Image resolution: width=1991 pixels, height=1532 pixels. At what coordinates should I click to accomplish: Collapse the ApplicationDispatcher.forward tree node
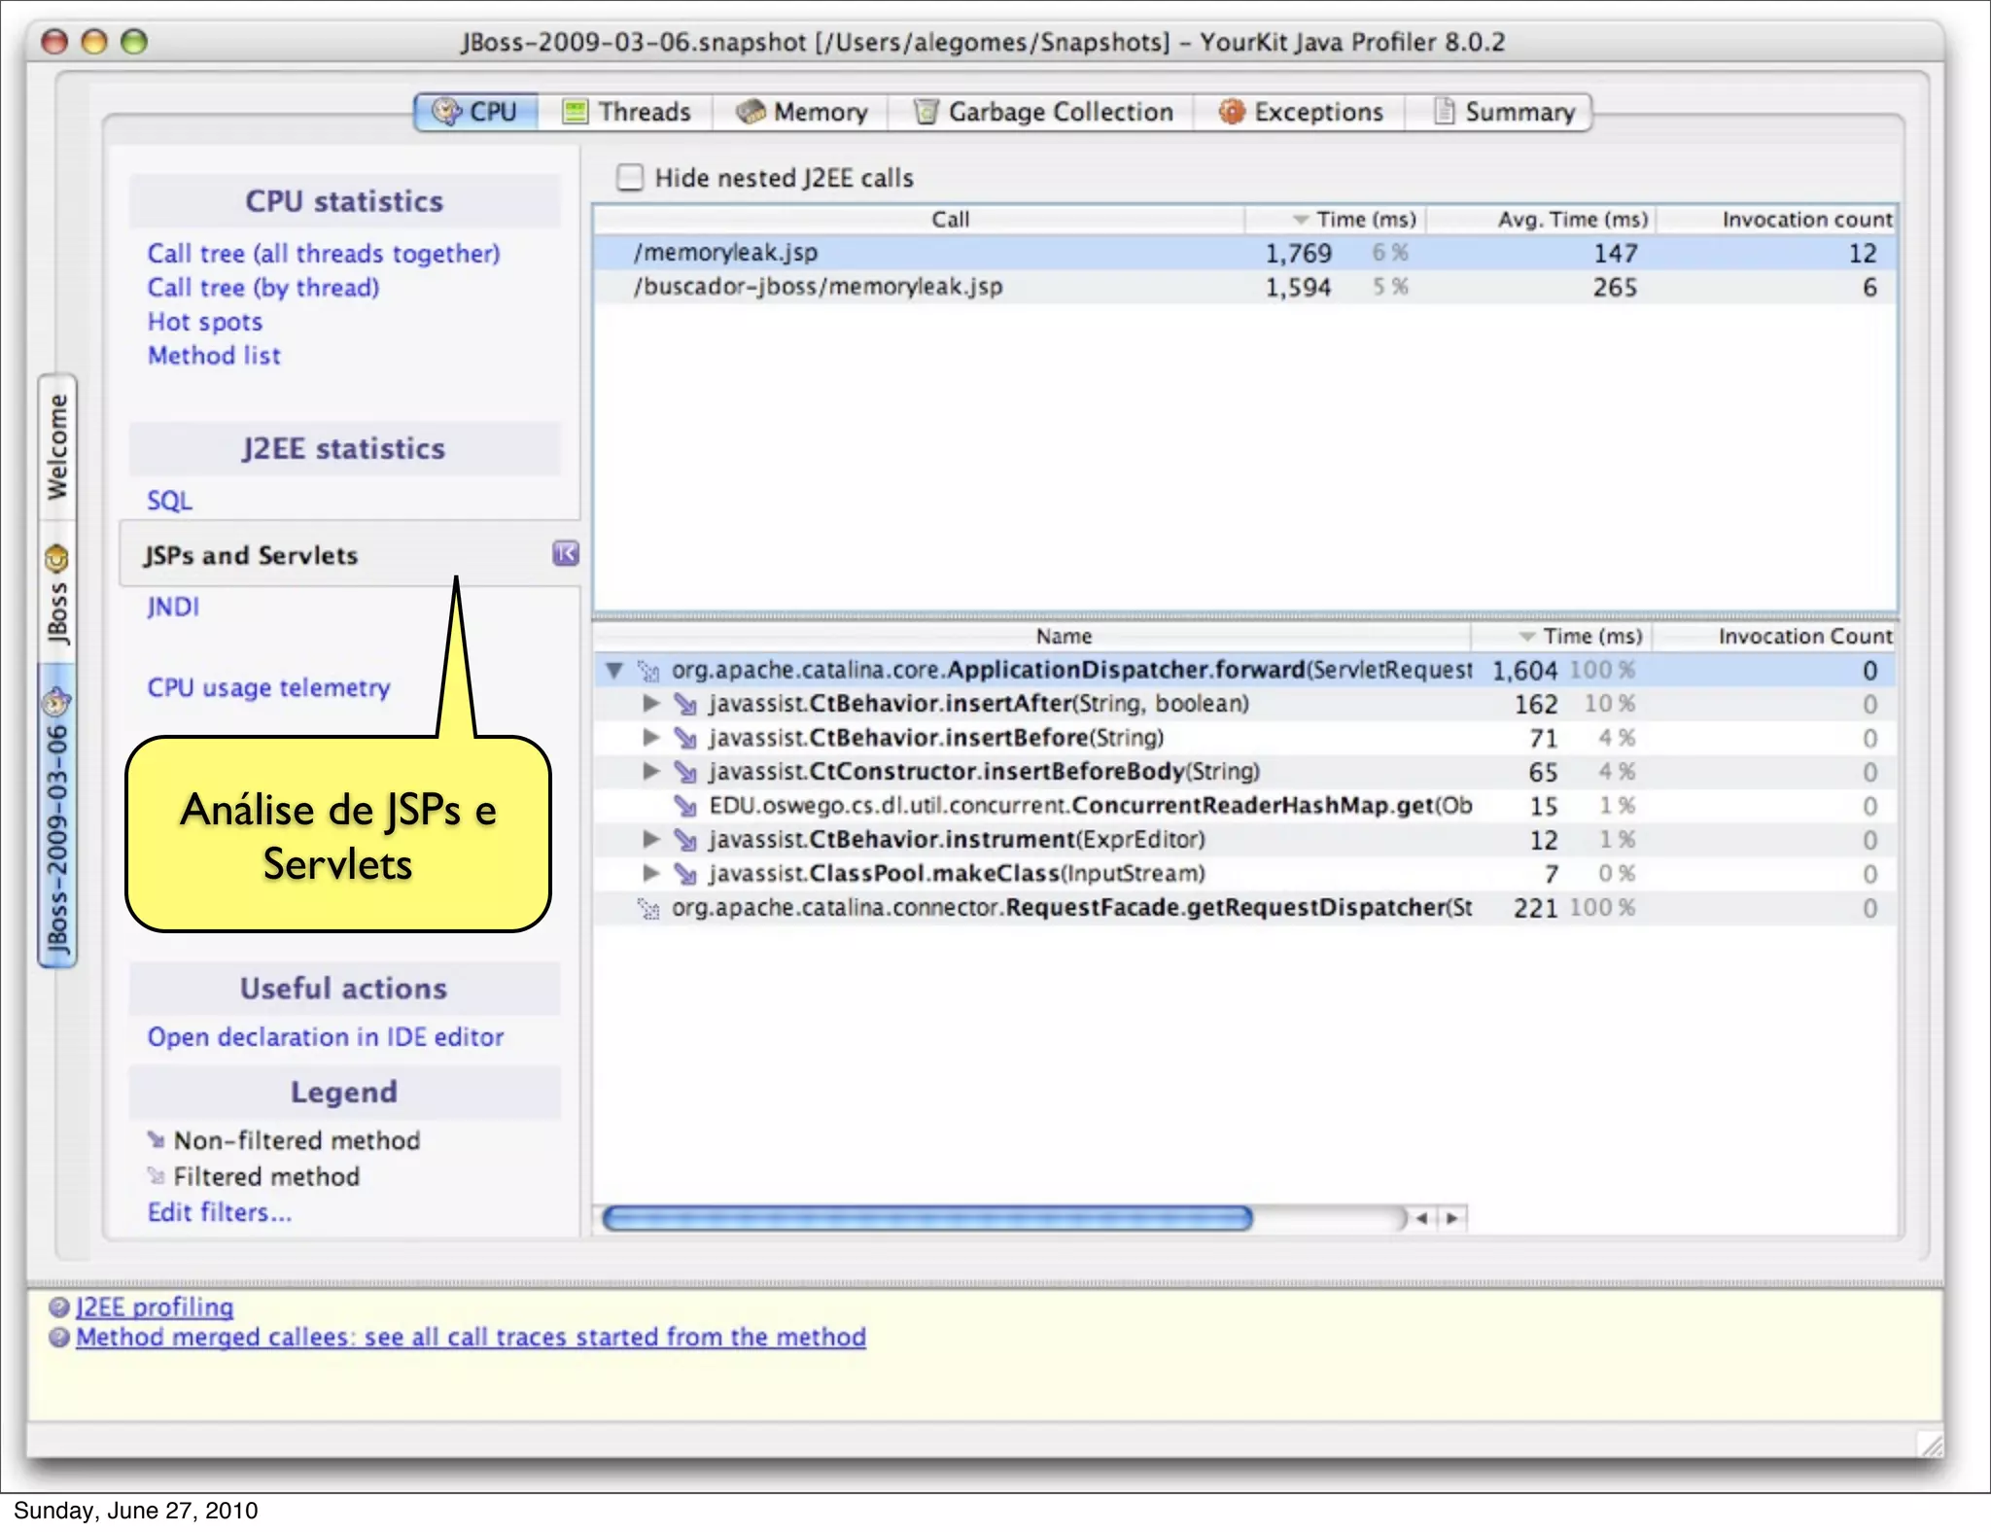click(614, 670)
